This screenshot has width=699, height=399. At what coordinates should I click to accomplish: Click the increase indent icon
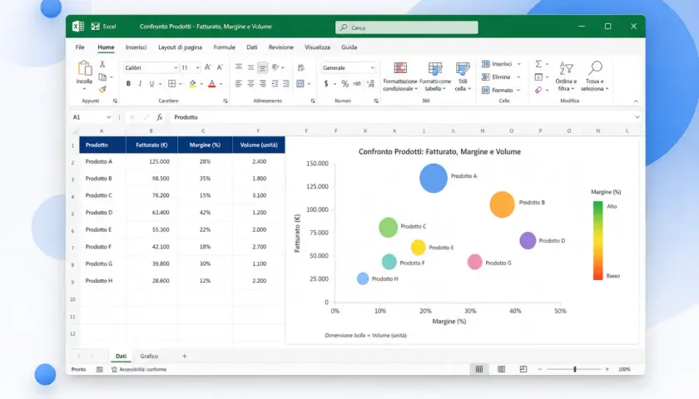285,84
